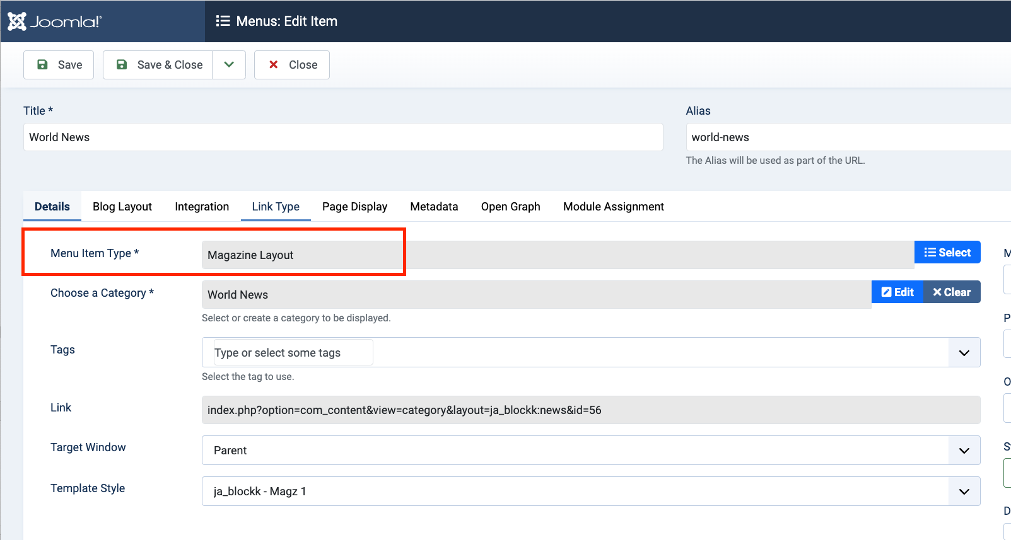Switch to the Open Graph tab
This screenshot has width=1011, height=540.
point(510,207)
